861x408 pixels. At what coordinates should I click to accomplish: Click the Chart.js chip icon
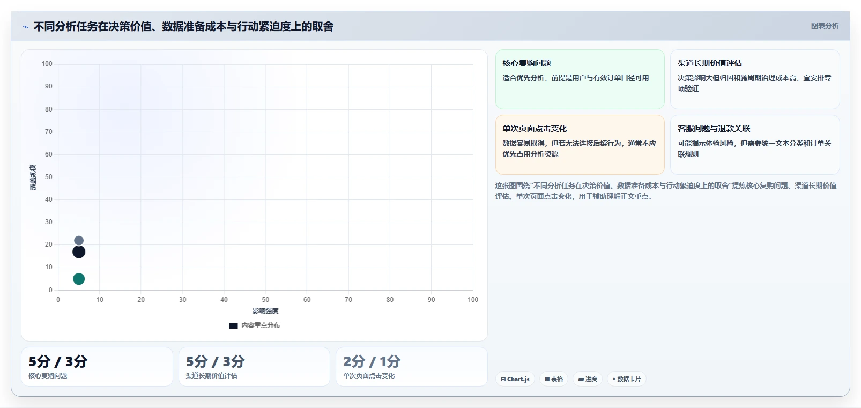[x=503, y=379]
